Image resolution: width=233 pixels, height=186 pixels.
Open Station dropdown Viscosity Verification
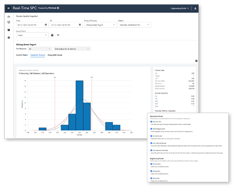pos(134,25)
